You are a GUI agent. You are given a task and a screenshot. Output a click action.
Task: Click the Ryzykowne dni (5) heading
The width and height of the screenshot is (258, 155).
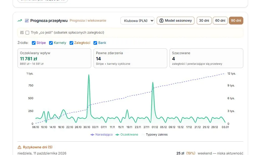pyautogui.click(x=38, y=147)
